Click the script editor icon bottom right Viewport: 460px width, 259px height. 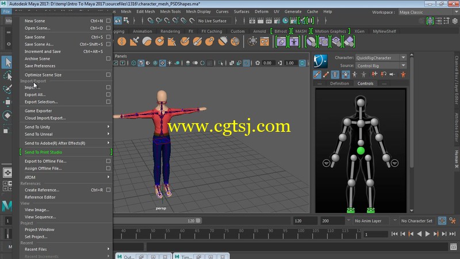pos(453,247)
